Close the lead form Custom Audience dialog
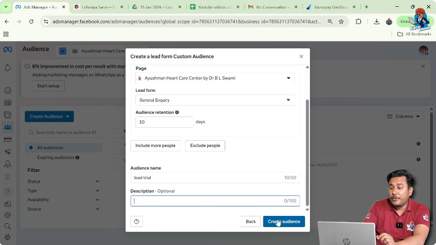Image resolution: width=436 pixels, height=245 pixels. pos(301,56)
